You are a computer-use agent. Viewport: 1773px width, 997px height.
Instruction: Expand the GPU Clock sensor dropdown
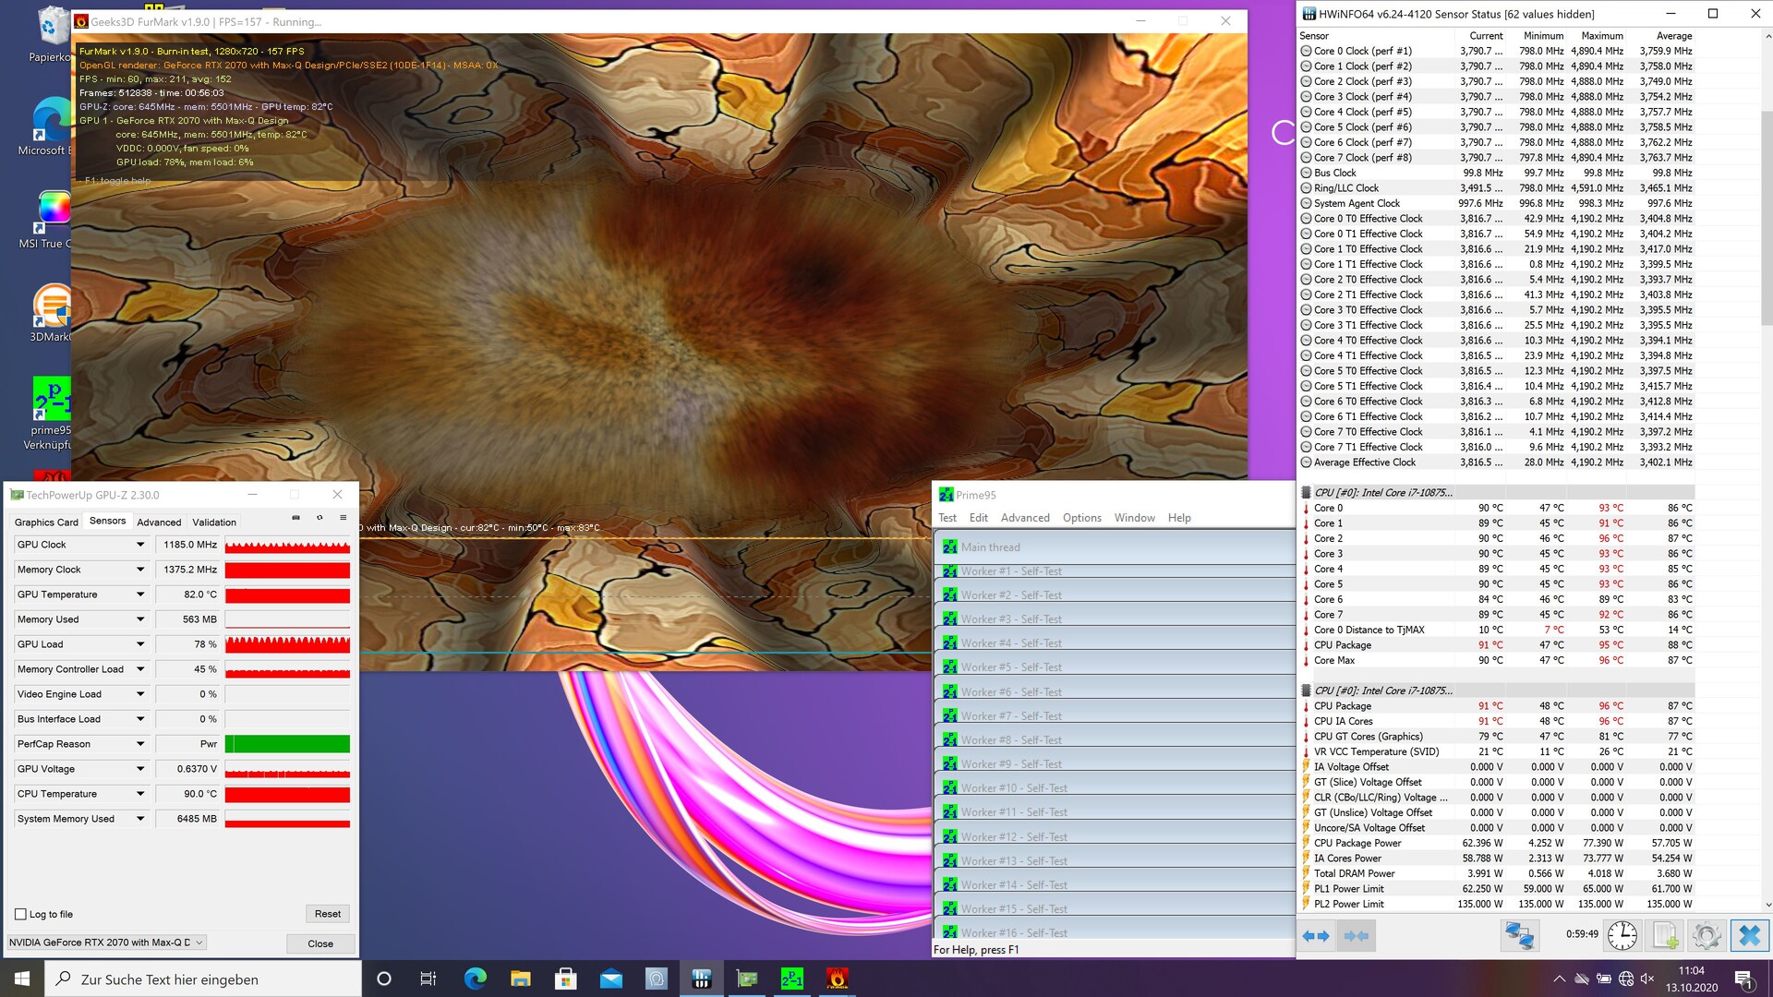point(140,545)
